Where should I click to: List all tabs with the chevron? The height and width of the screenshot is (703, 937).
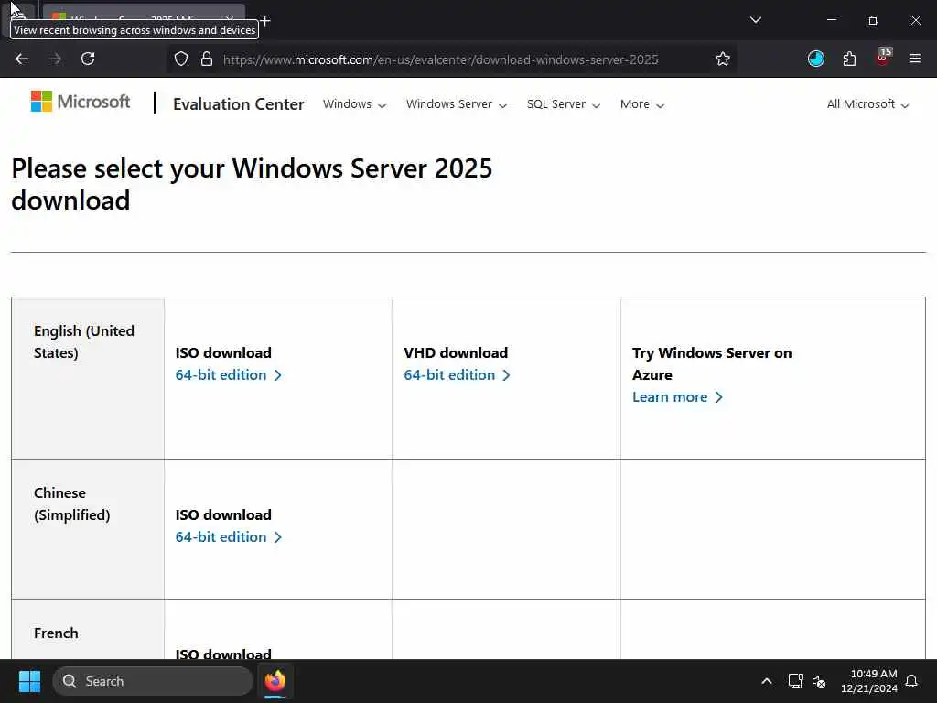pos(755,20)
